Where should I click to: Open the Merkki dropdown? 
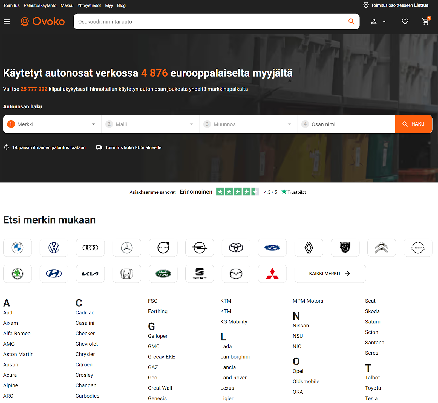point(52,124)
